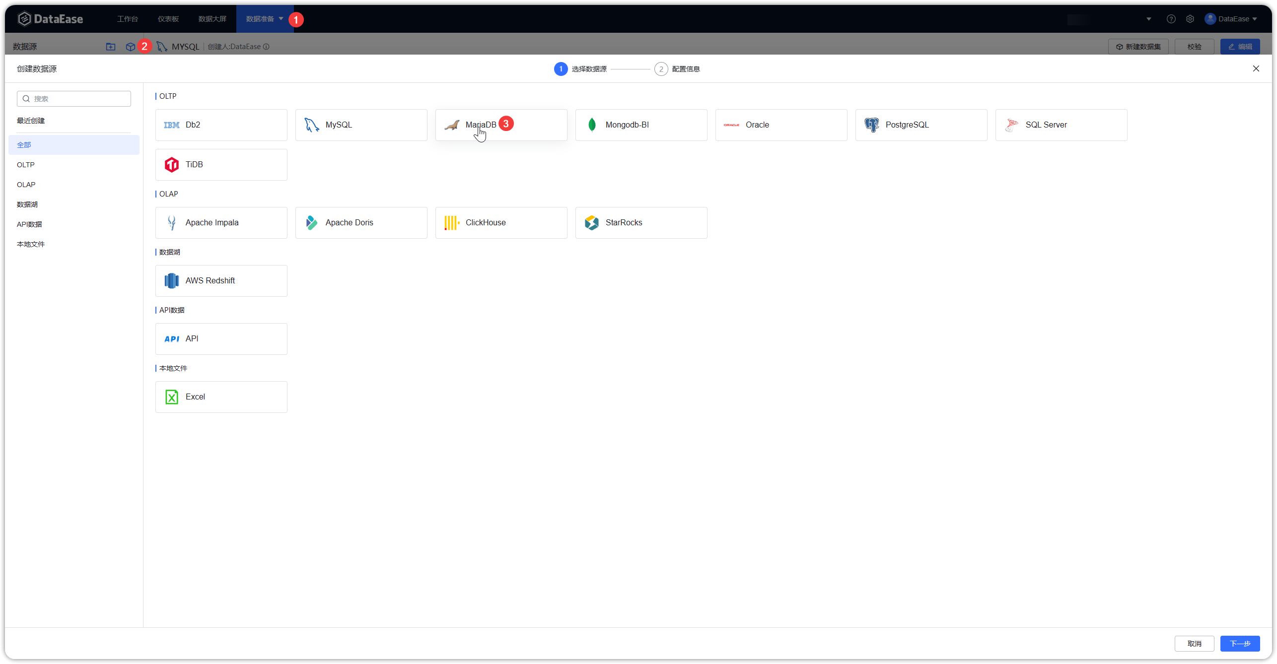1277x664 pixels.
Task: Select the MariaDB data source icon
Action: [452, 125]
